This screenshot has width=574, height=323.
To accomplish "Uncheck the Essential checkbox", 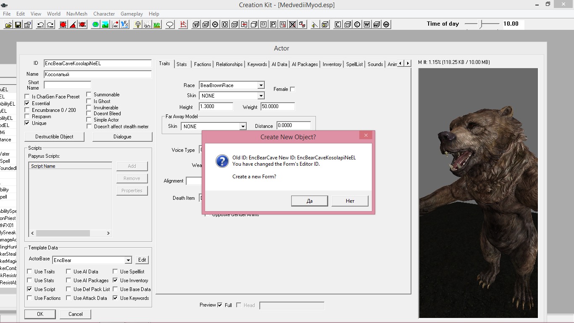I will tap(27, 103).
